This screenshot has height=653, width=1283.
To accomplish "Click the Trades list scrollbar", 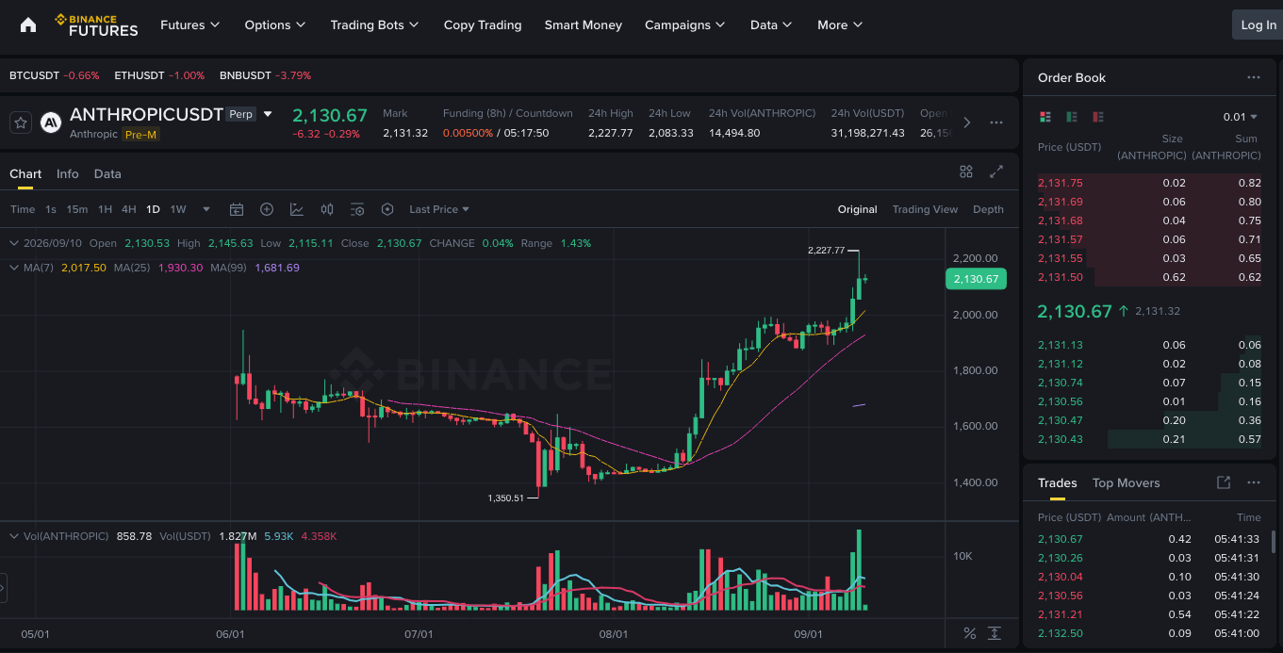I will coord(1274,542).
